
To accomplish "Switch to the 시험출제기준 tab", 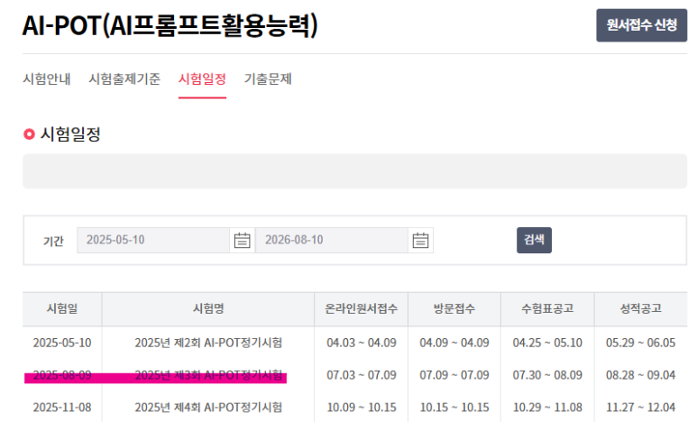I will click(124, 79).
